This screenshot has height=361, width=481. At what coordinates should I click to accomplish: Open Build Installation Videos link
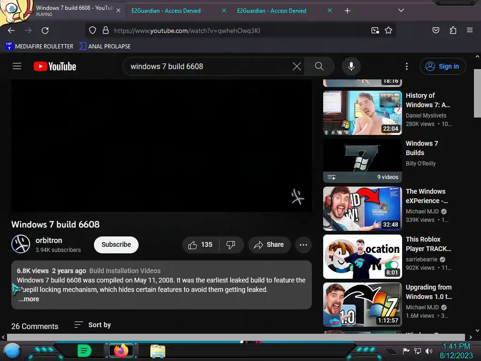[125, 271]
